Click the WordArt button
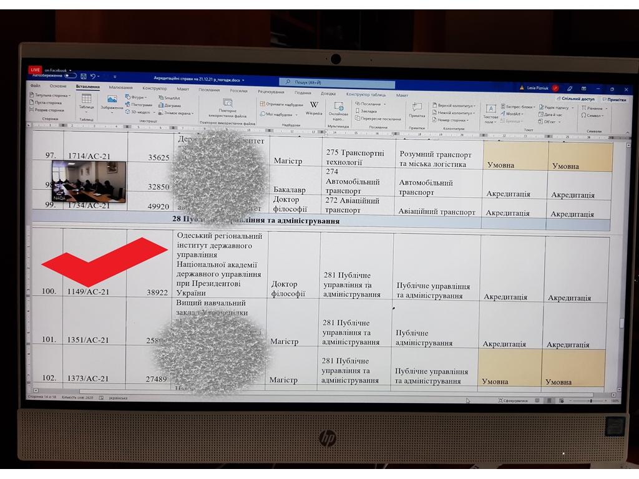This screenshot has height=479, width=639. (x=512, y=114)
